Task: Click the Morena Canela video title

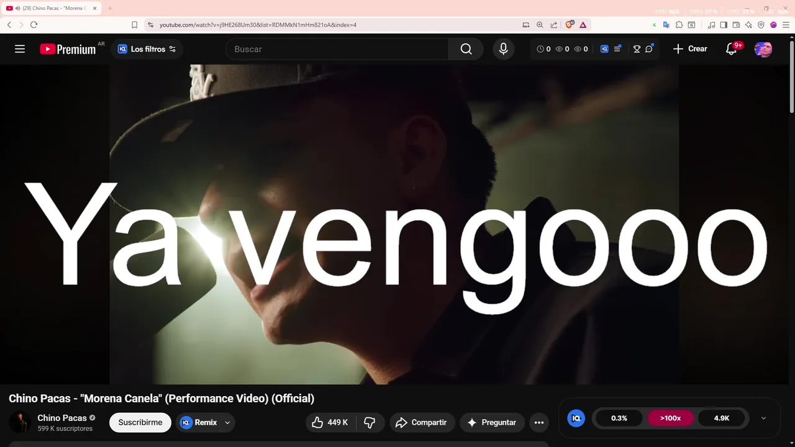Action: [161, 399]
